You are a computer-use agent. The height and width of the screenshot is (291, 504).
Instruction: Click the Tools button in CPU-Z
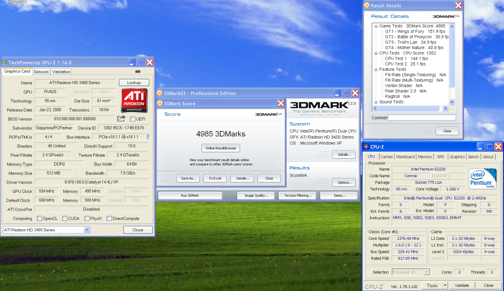pyautogui.click(x=432, y=286)
